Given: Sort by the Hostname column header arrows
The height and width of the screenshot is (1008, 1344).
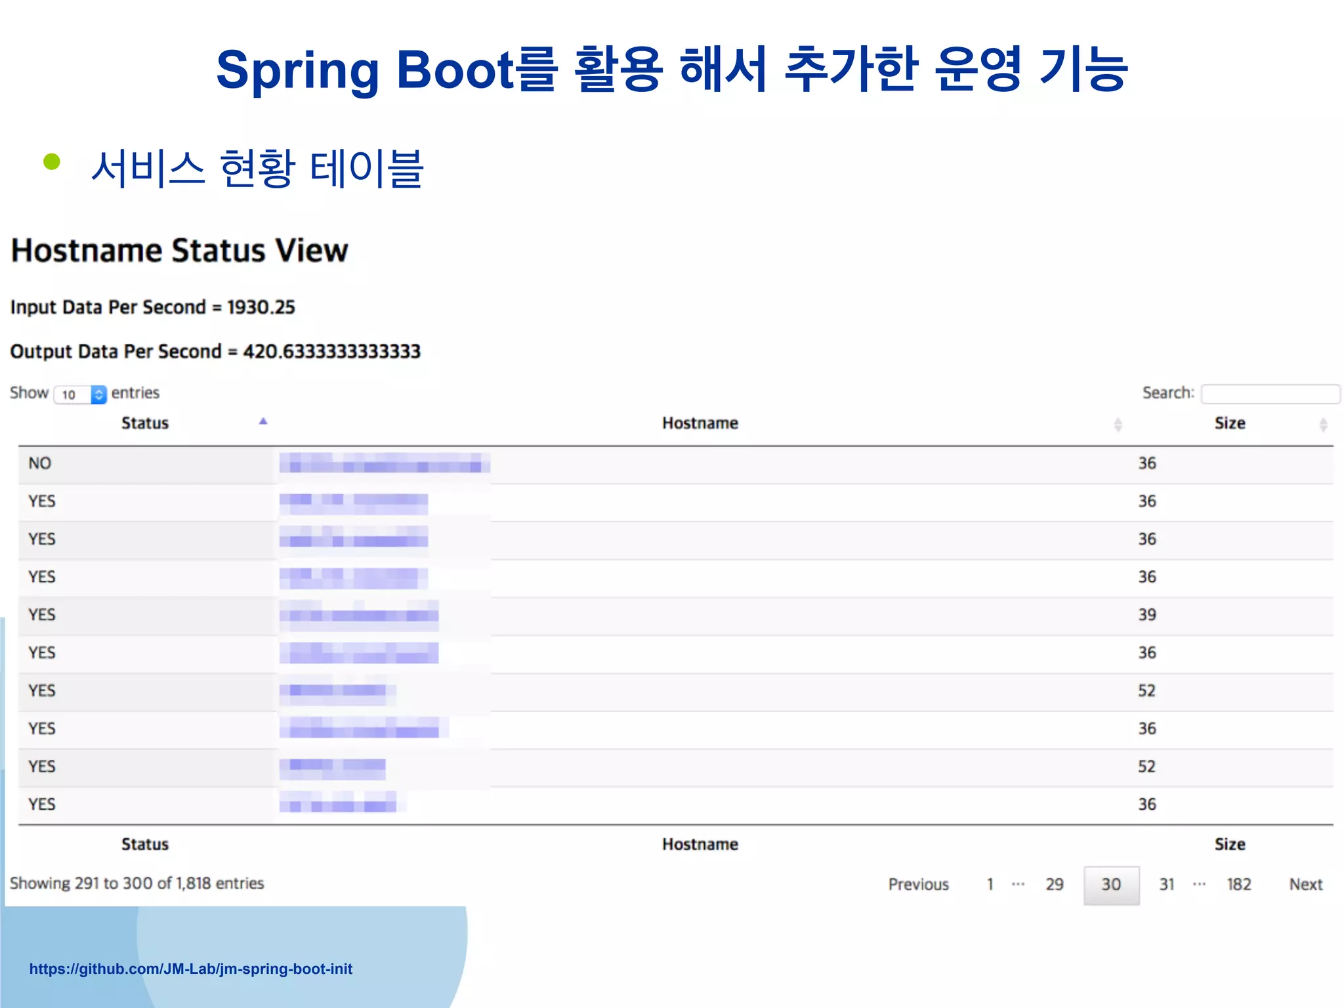Looking at the screenshot, I should pos(1118,425).
